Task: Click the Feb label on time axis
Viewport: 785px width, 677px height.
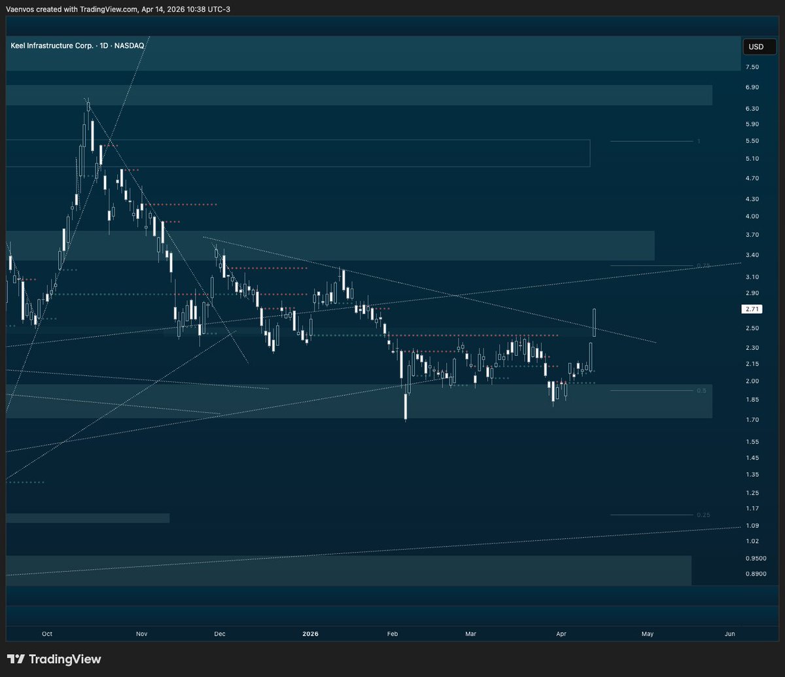Action: point(392,634)
